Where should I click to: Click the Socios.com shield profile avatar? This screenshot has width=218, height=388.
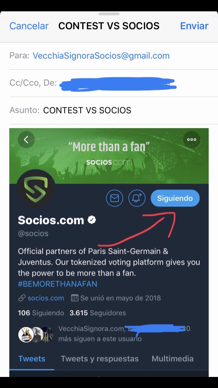click(x=36, y=188)
